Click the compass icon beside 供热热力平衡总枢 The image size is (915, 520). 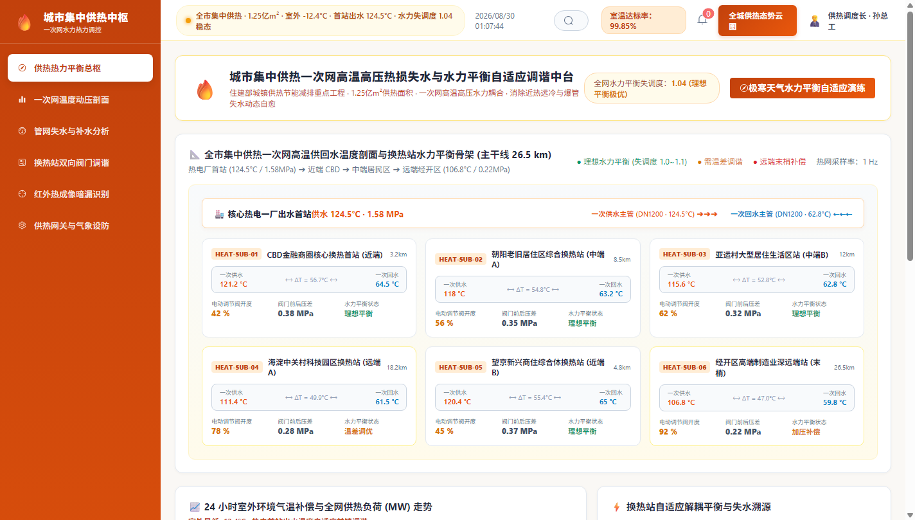pos(22,68)
